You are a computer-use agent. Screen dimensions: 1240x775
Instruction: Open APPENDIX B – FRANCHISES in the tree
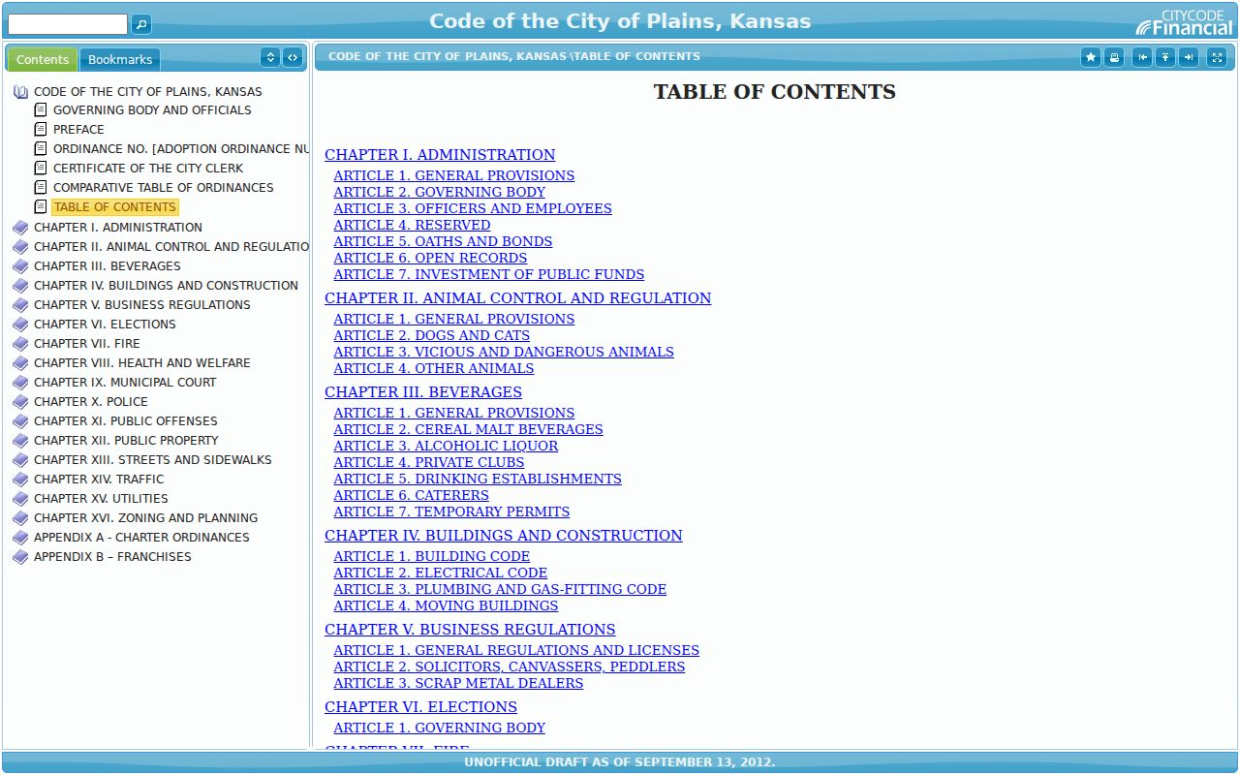112,556
